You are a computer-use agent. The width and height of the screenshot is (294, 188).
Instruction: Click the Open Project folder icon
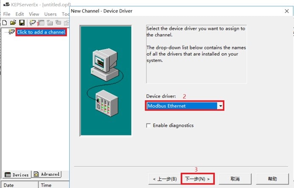click(13, 23)
